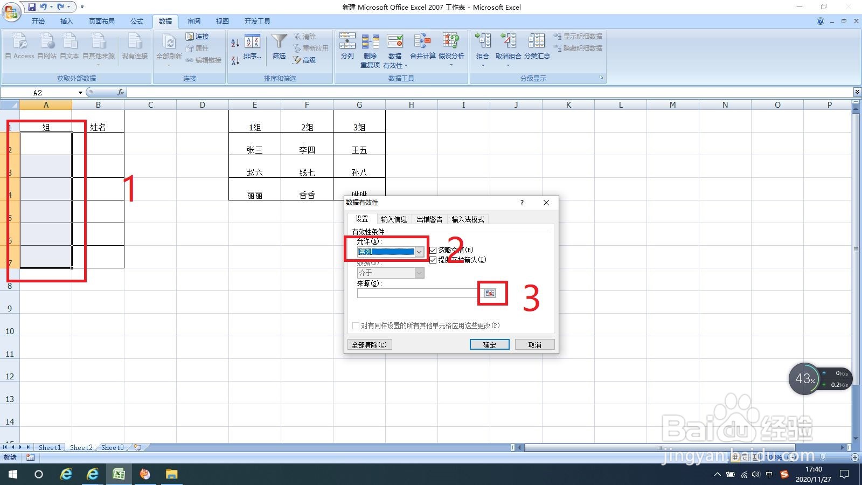
Task: Open the Sort (排序) dialog
Action: coord(252,46)
